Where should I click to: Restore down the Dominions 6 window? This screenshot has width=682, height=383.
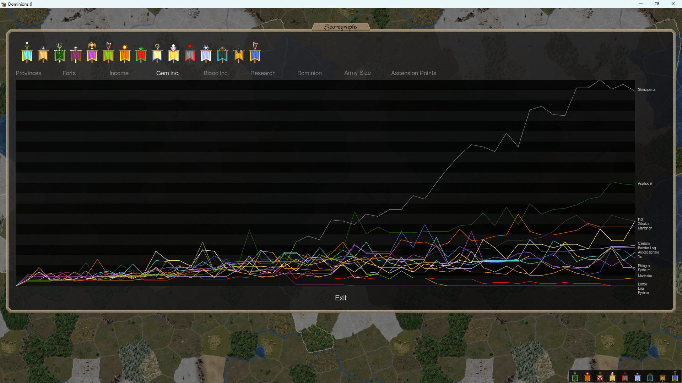657,4
